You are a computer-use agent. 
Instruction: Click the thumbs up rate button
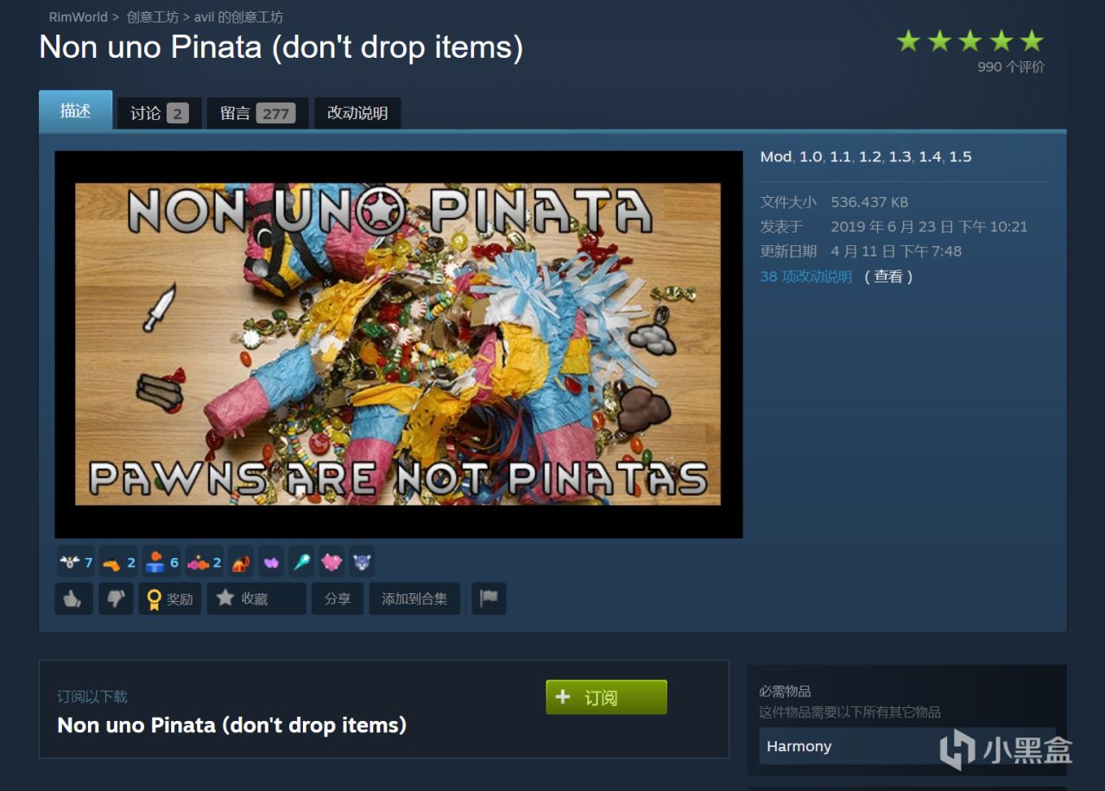[73, 598]
